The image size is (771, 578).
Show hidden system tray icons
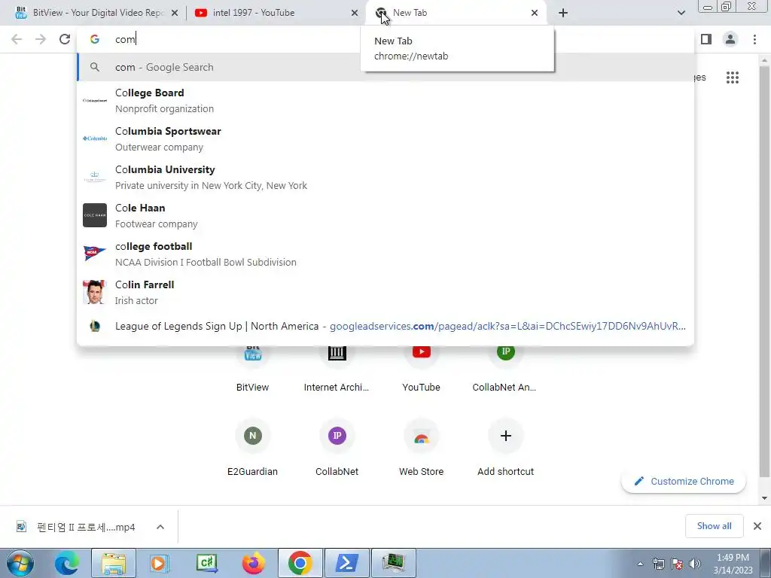point(640,564)
